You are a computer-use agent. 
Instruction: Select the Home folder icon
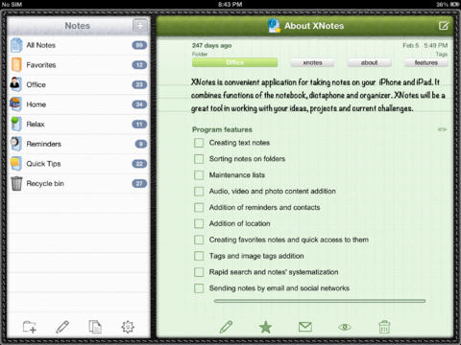(x=15, y=104)
